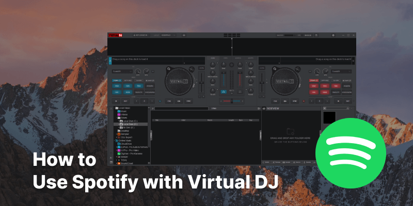Open the right deck Flanger effect dropdown
This screenshot has height=206, width=413.
pyautogui.click(x=341, y=72)
